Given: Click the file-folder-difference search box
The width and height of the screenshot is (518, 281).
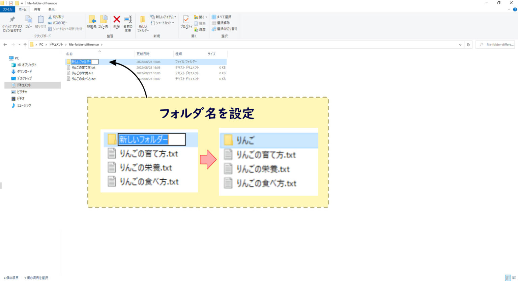Looking at the screenshot, I should tap(495, 45).
